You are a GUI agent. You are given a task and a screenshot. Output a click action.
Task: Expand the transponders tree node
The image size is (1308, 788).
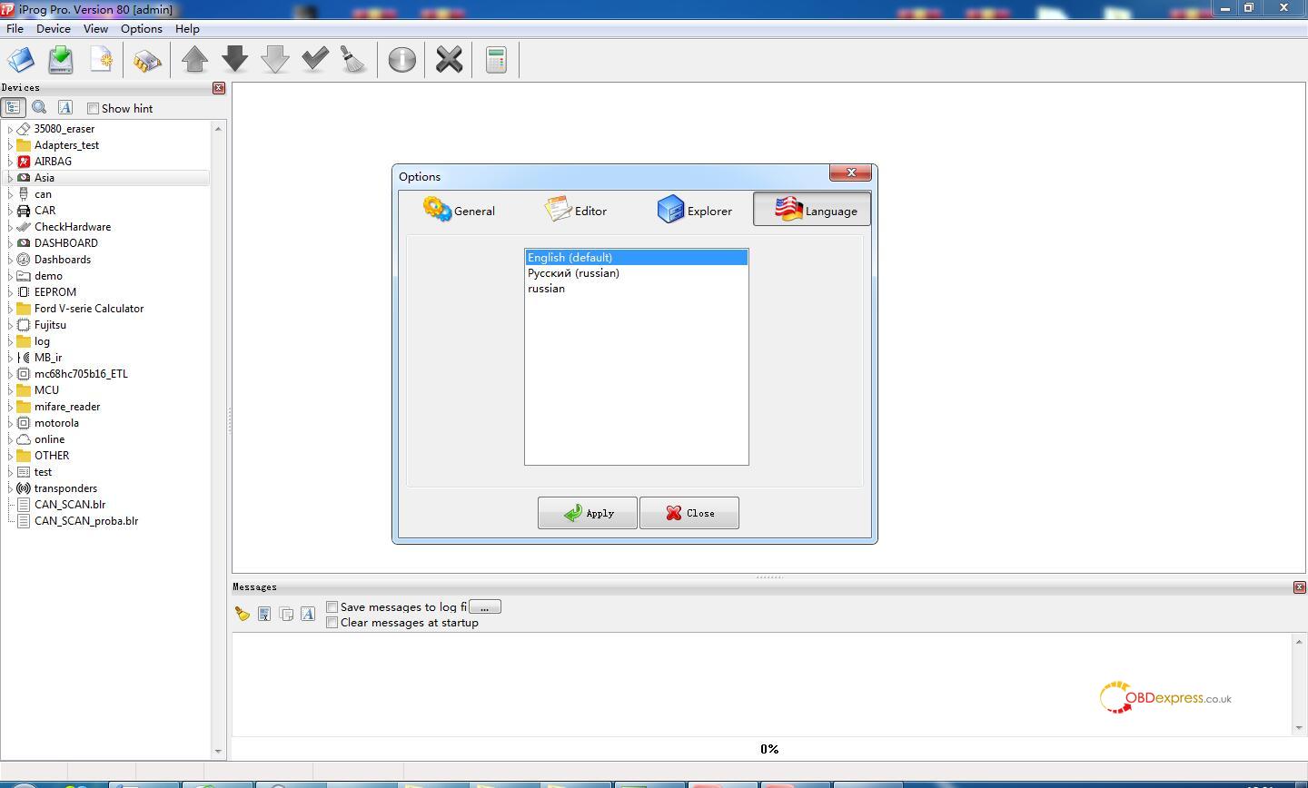tap(10, 488)
